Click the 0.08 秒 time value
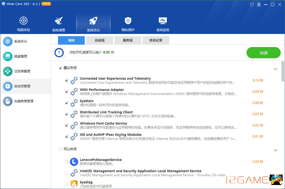The height and width of the screenshot is (189, 285). [258, 103]
